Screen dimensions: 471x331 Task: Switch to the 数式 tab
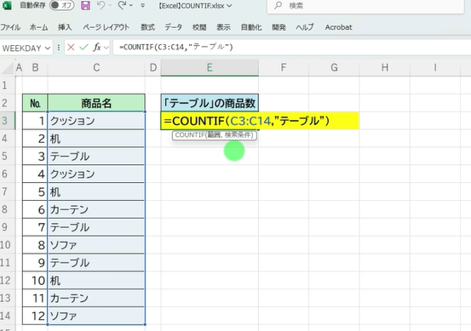(148, 27)
